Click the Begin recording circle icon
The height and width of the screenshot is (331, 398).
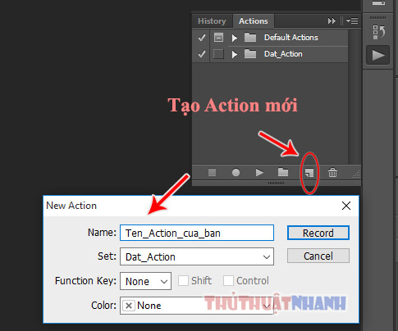coord(236,173)
